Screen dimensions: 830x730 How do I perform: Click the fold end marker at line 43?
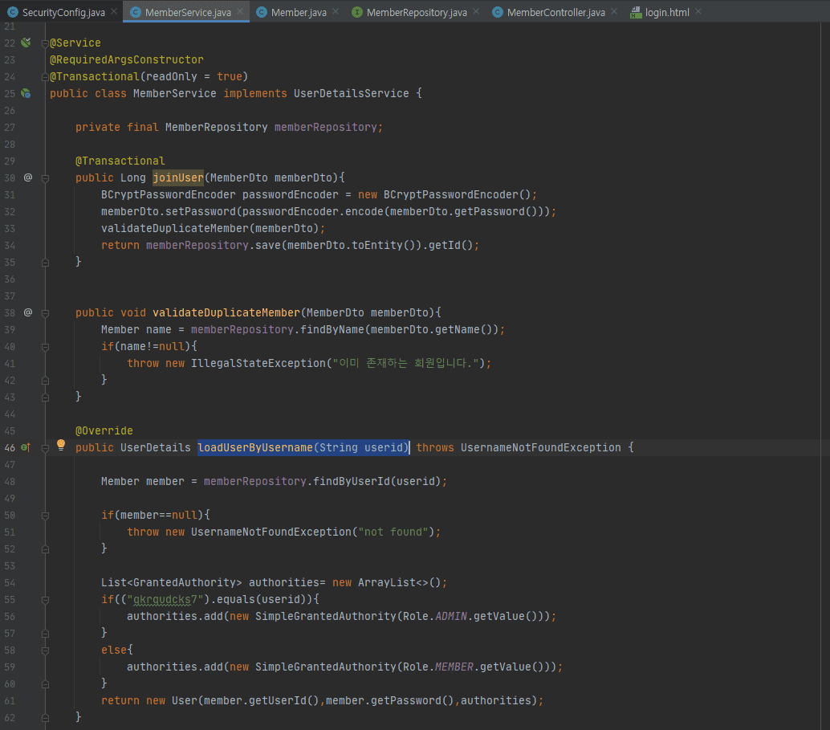coord(46,398)
